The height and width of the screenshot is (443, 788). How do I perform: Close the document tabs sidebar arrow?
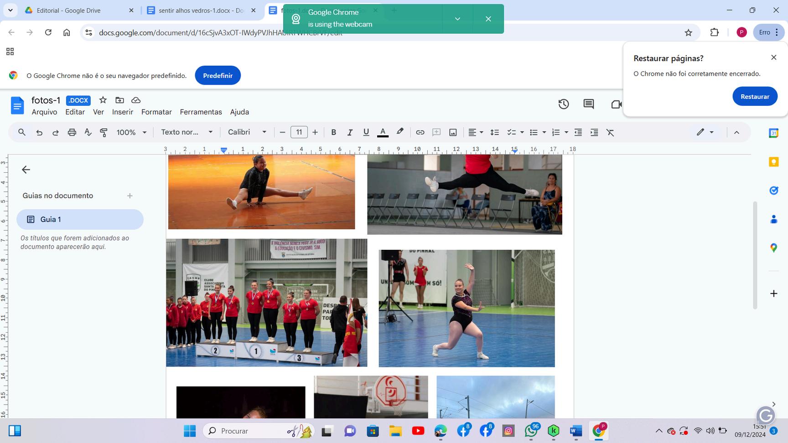[26, 170]
